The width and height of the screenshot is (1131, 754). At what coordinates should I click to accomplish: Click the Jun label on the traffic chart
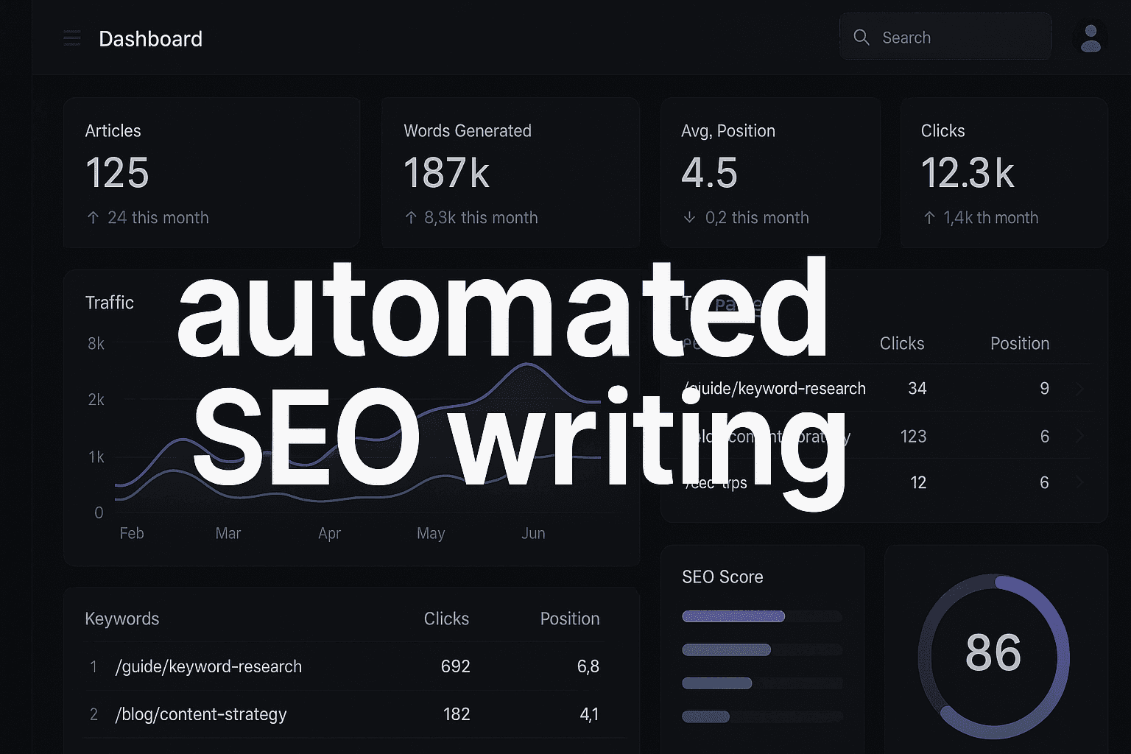[x=533, y=533]
